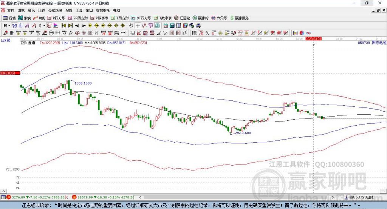This screenshot has height=209, width=387.
Task: Select the 江恩轮 Gann wheel tool
Action: click(x=182, y=18)
